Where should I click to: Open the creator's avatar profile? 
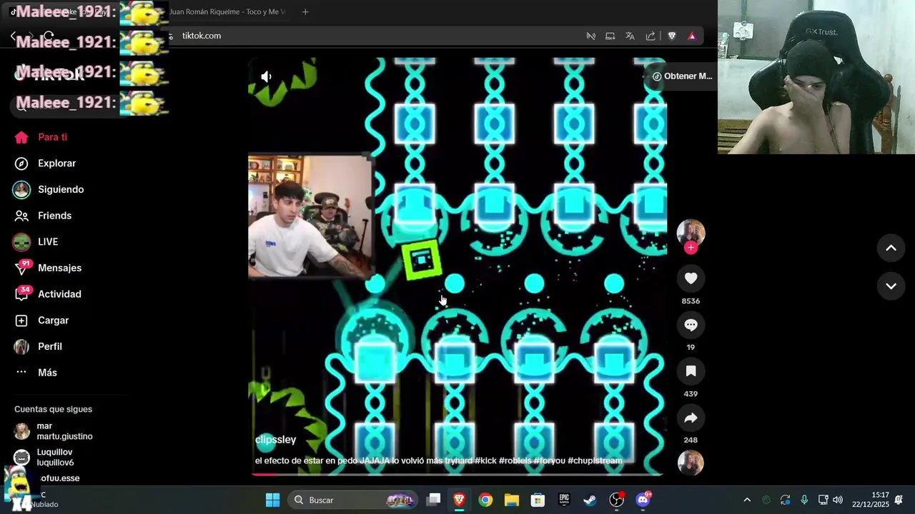pyautogui.click(x=691, y=233)
